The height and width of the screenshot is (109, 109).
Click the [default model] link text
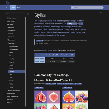(x=43, y=43)
